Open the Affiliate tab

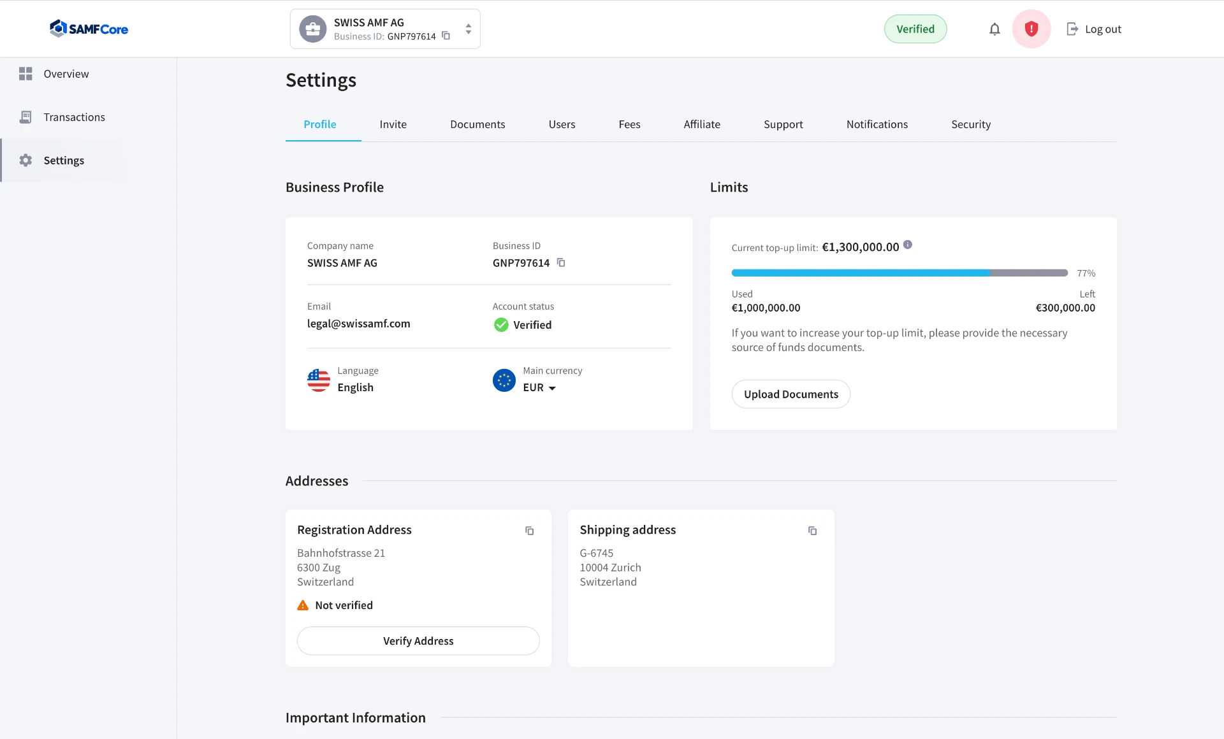tap(702, 124)
